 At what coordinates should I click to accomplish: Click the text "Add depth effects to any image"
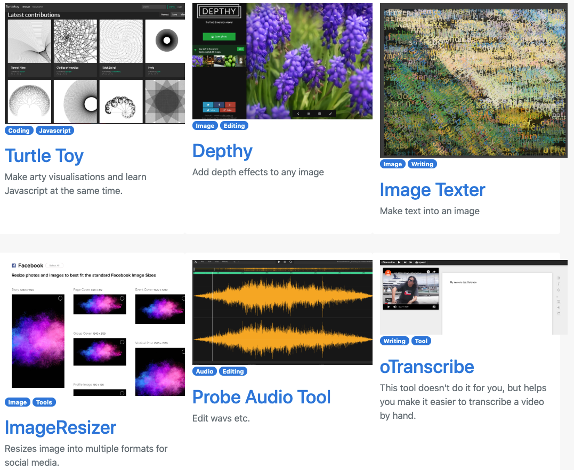tap(258, 172)
